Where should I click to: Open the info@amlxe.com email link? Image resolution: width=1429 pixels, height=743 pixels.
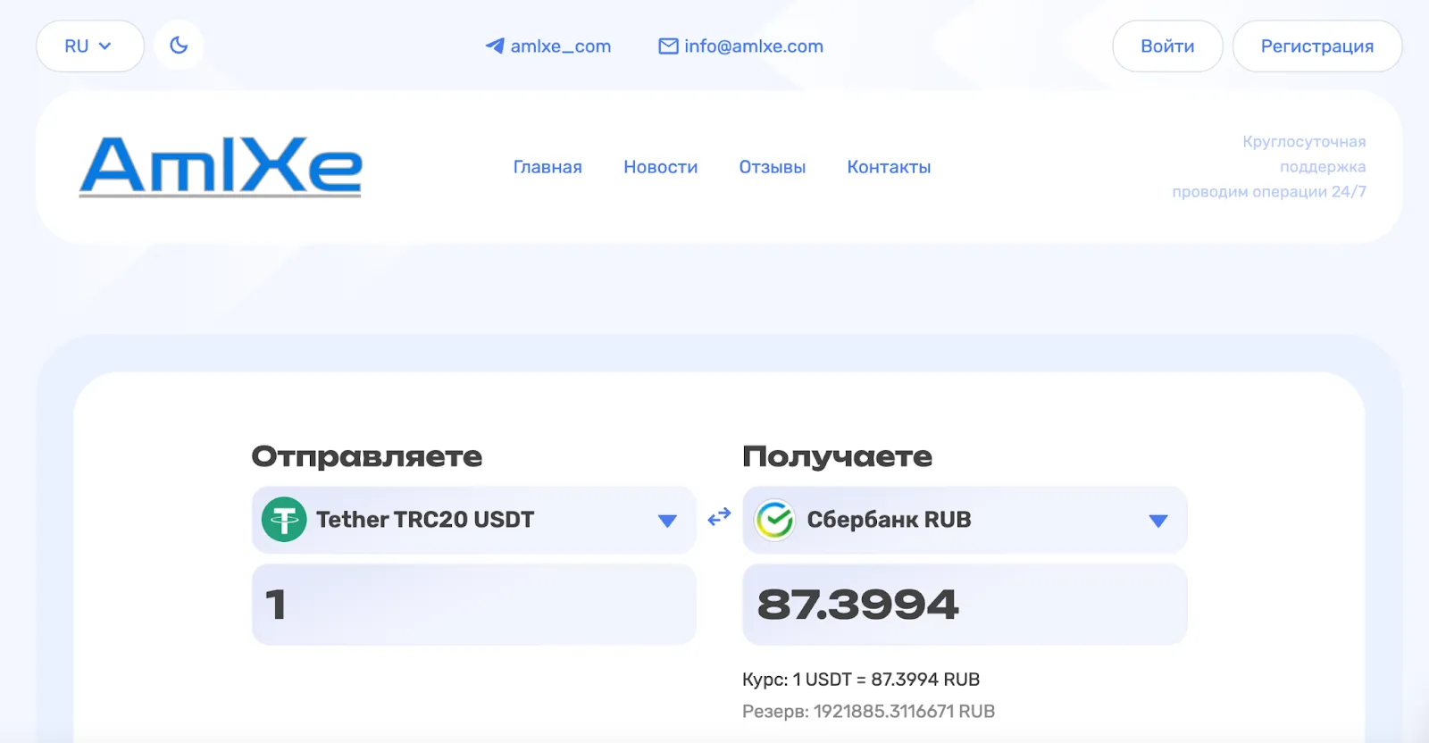point(754,46)
